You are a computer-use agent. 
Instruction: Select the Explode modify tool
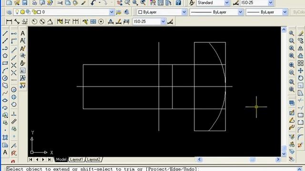[301, 144]
